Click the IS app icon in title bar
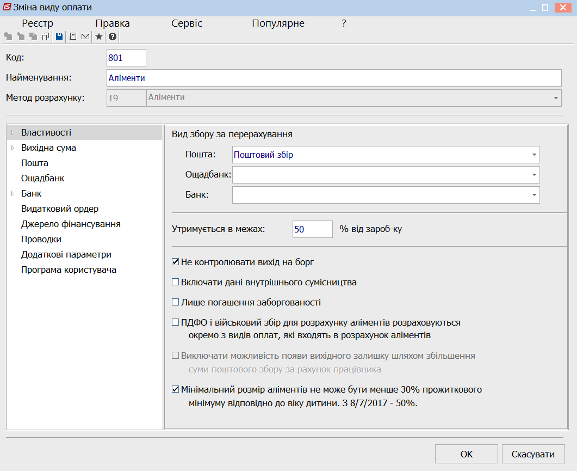The image size is (577, 471). click(x=7, y=7)
